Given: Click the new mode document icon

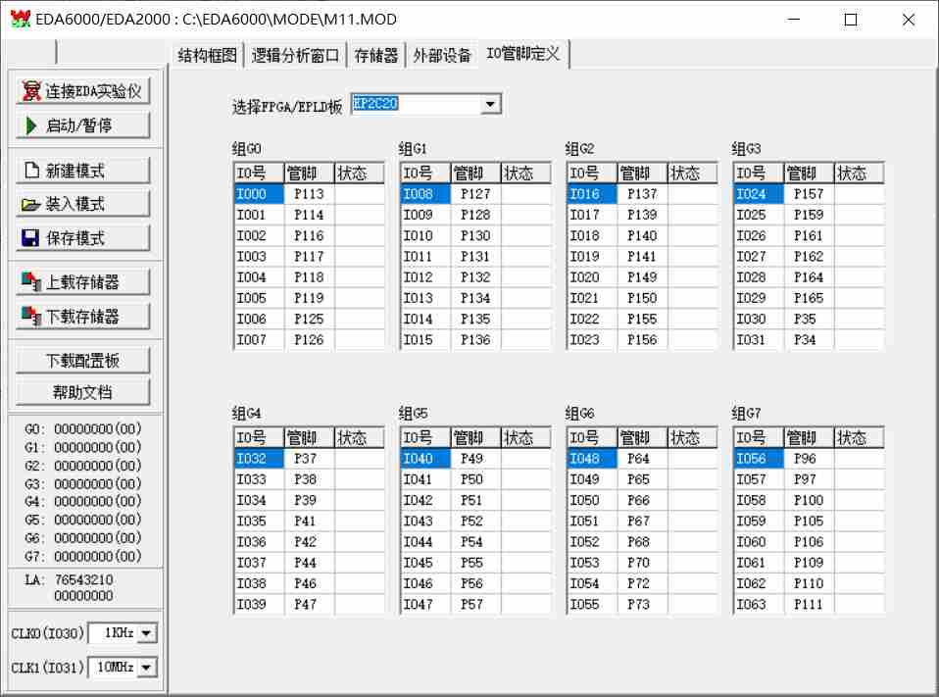Looking at the screenshot, I should (x=31, y=172).
